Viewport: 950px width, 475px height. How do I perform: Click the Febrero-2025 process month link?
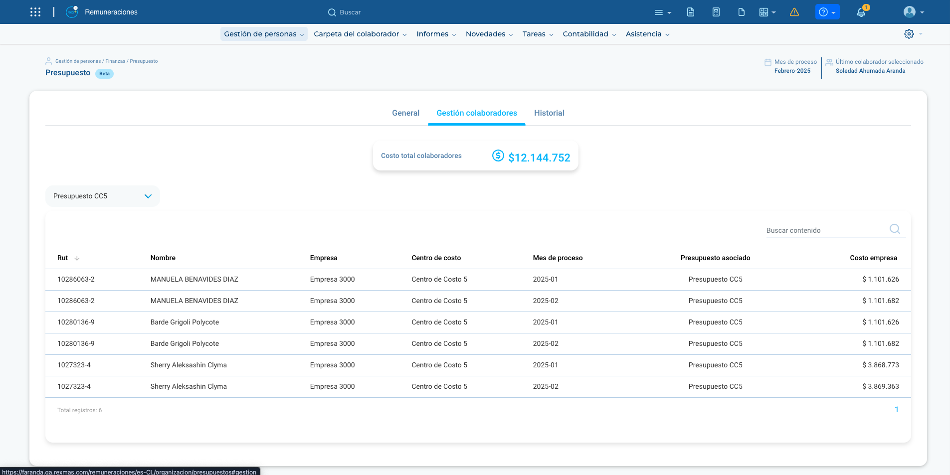tap(792, 71)
